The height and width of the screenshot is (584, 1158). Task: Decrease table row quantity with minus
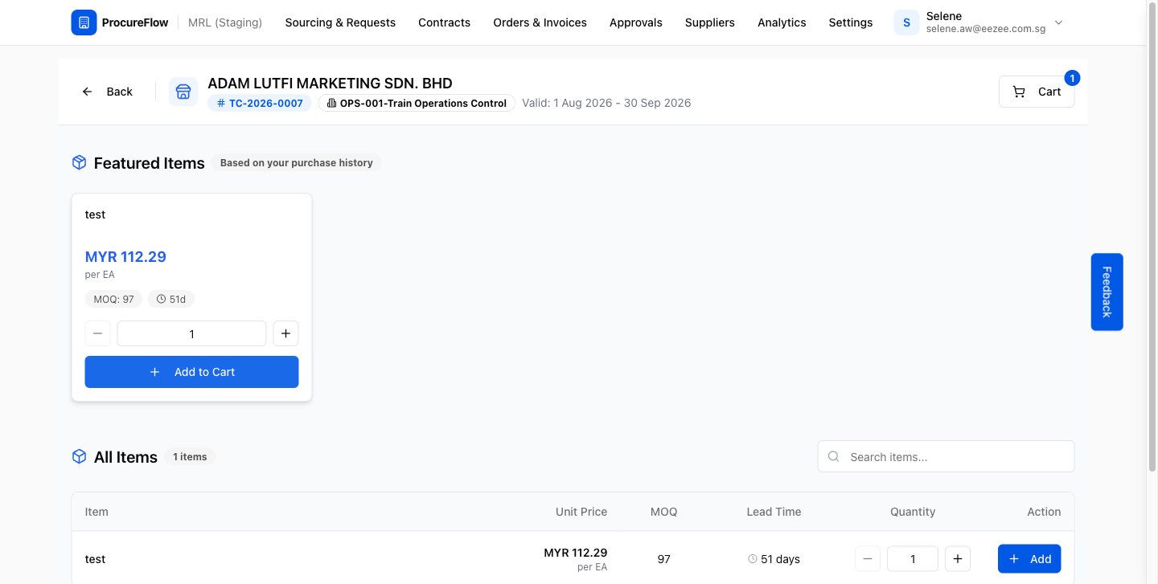(x=867, y=559)
